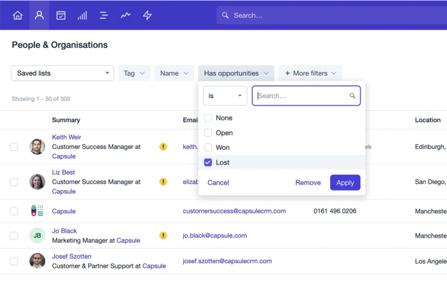Apply the Has opportunities filter
The width and height of the screenshot is (447, 288).
pyautogui.click(x=345, y=182)
